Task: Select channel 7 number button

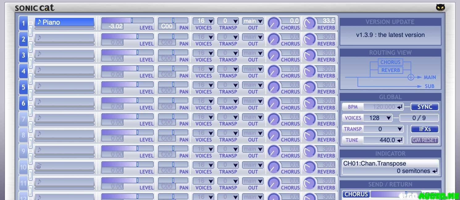Action: click(x=23, y=119)
